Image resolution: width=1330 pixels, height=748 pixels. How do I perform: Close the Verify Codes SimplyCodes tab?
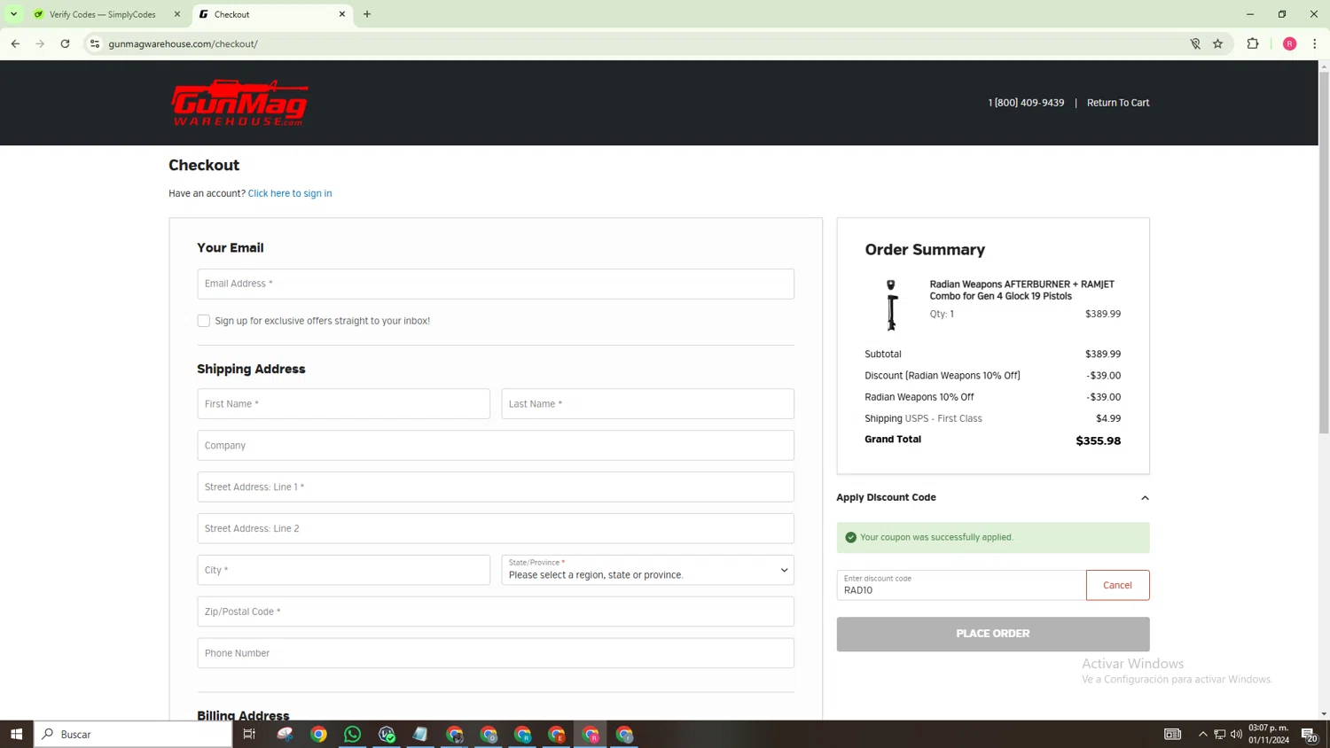177,14
